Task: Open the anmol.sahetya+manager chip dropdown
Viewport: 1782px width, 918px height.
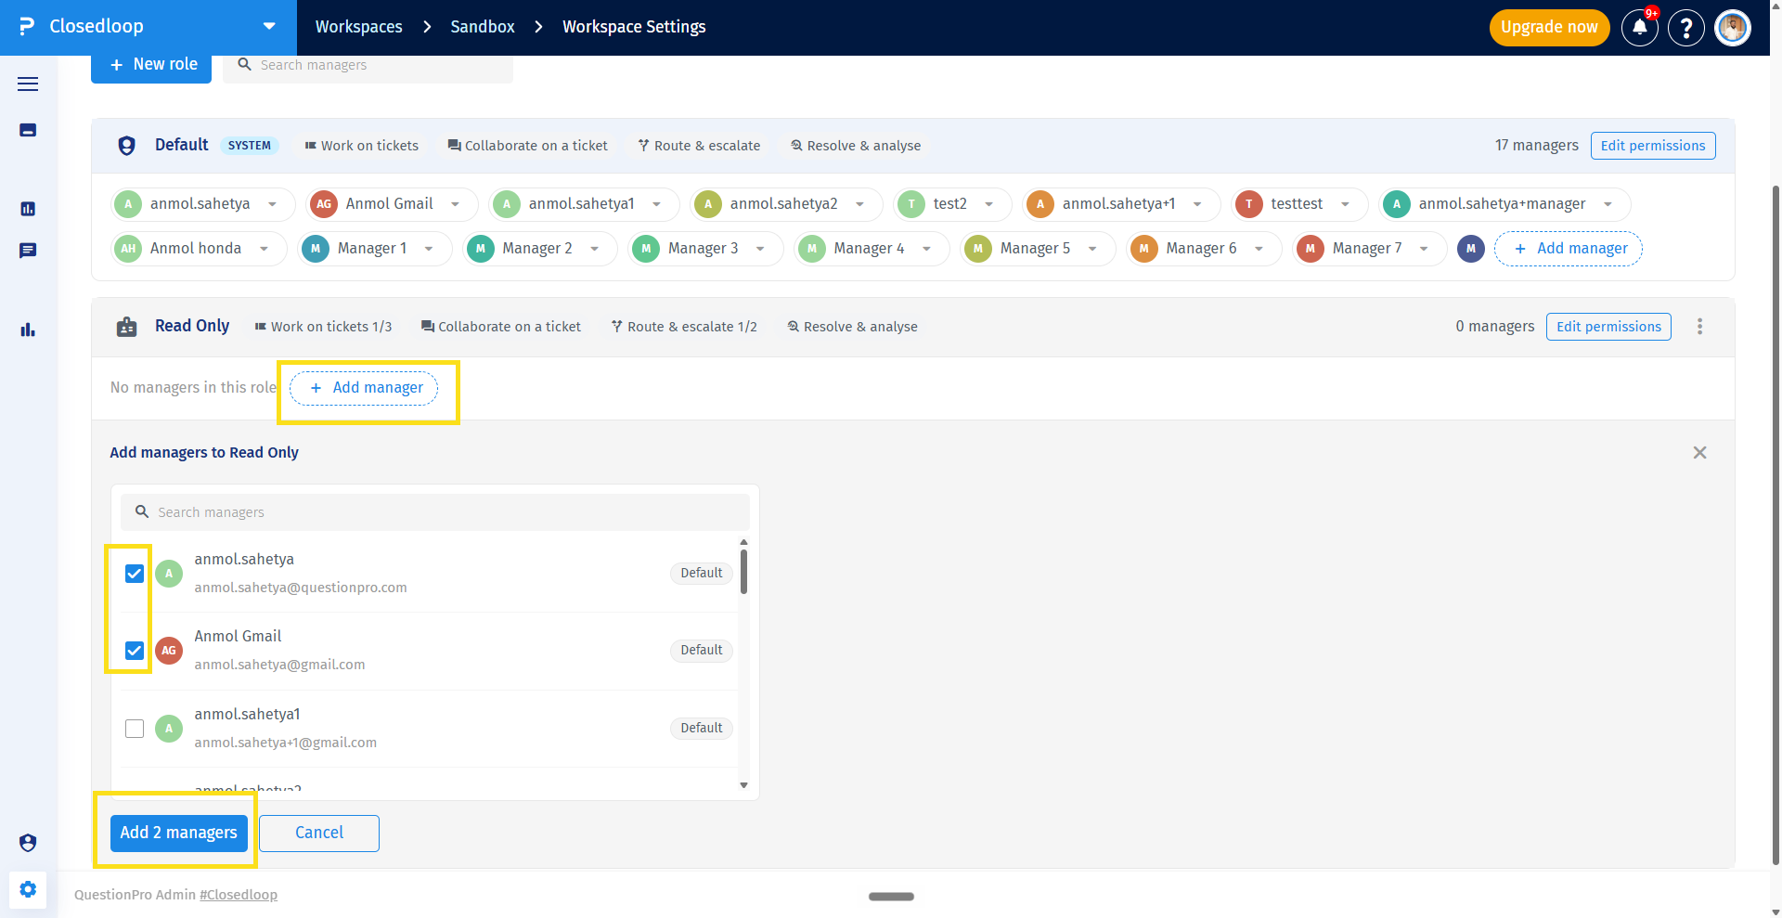Action: tap(1608, 204)
